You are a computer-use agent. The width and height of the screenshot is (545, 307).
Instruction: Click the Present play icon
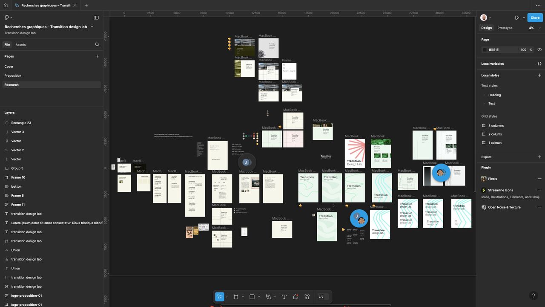517,18
